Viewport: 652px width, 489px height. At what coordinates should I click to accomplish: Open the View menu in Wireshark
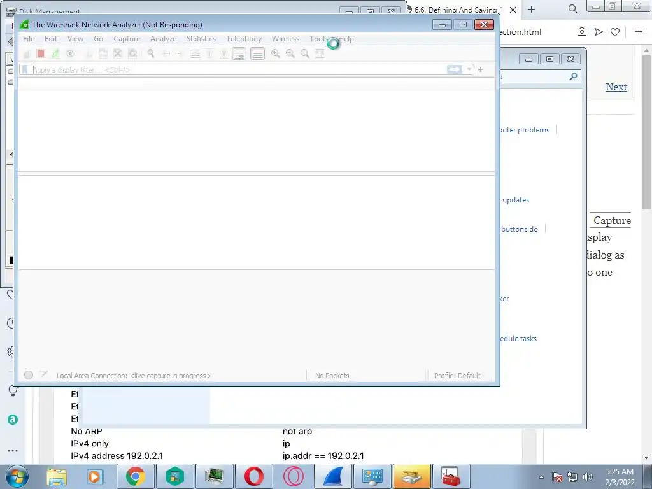coord(75,39)
